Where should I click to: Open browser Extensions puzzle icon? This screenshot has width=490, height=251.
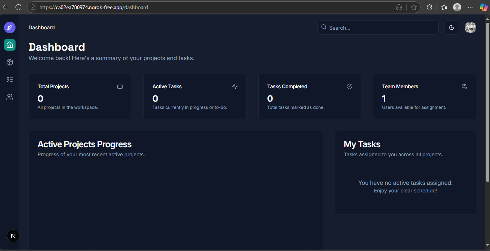[x=429, y=7]
